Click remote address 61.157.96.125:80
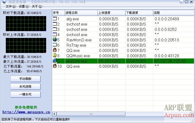This screenshot has height=123, width=195. point(170,61)
